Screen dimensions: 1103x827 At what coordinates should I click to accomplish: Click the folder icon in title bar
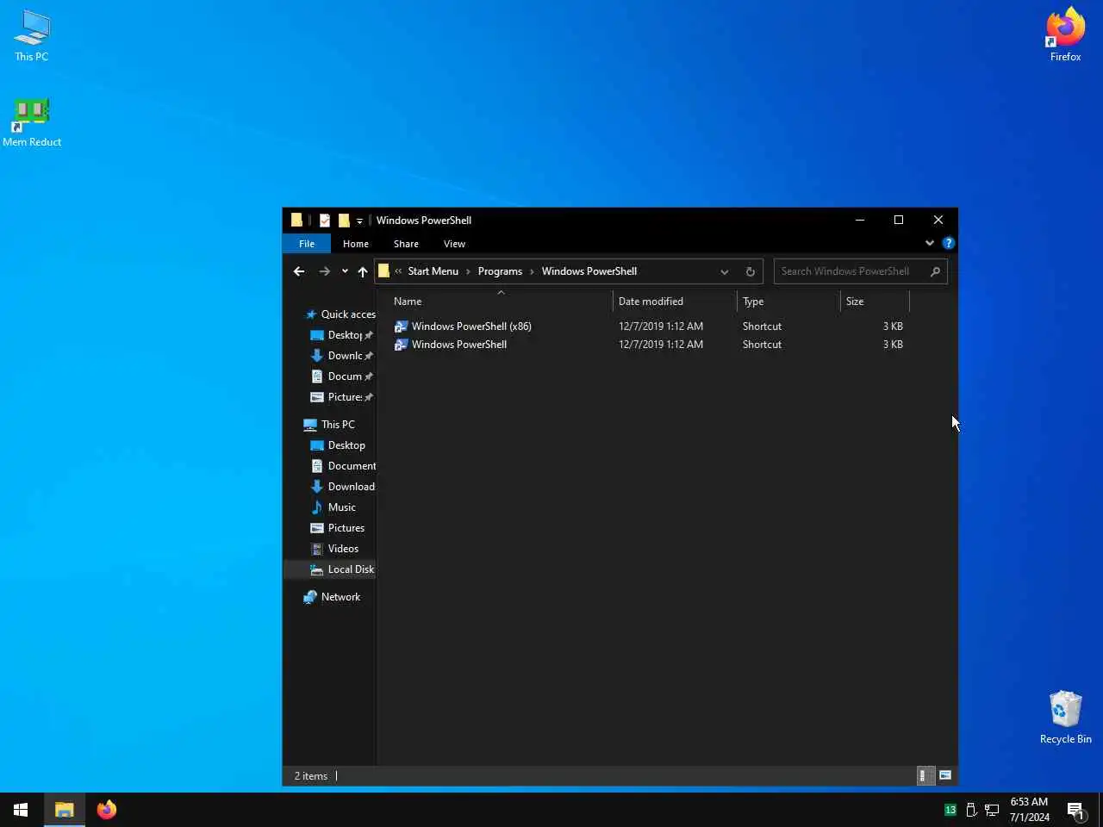[x=296, y=221]
